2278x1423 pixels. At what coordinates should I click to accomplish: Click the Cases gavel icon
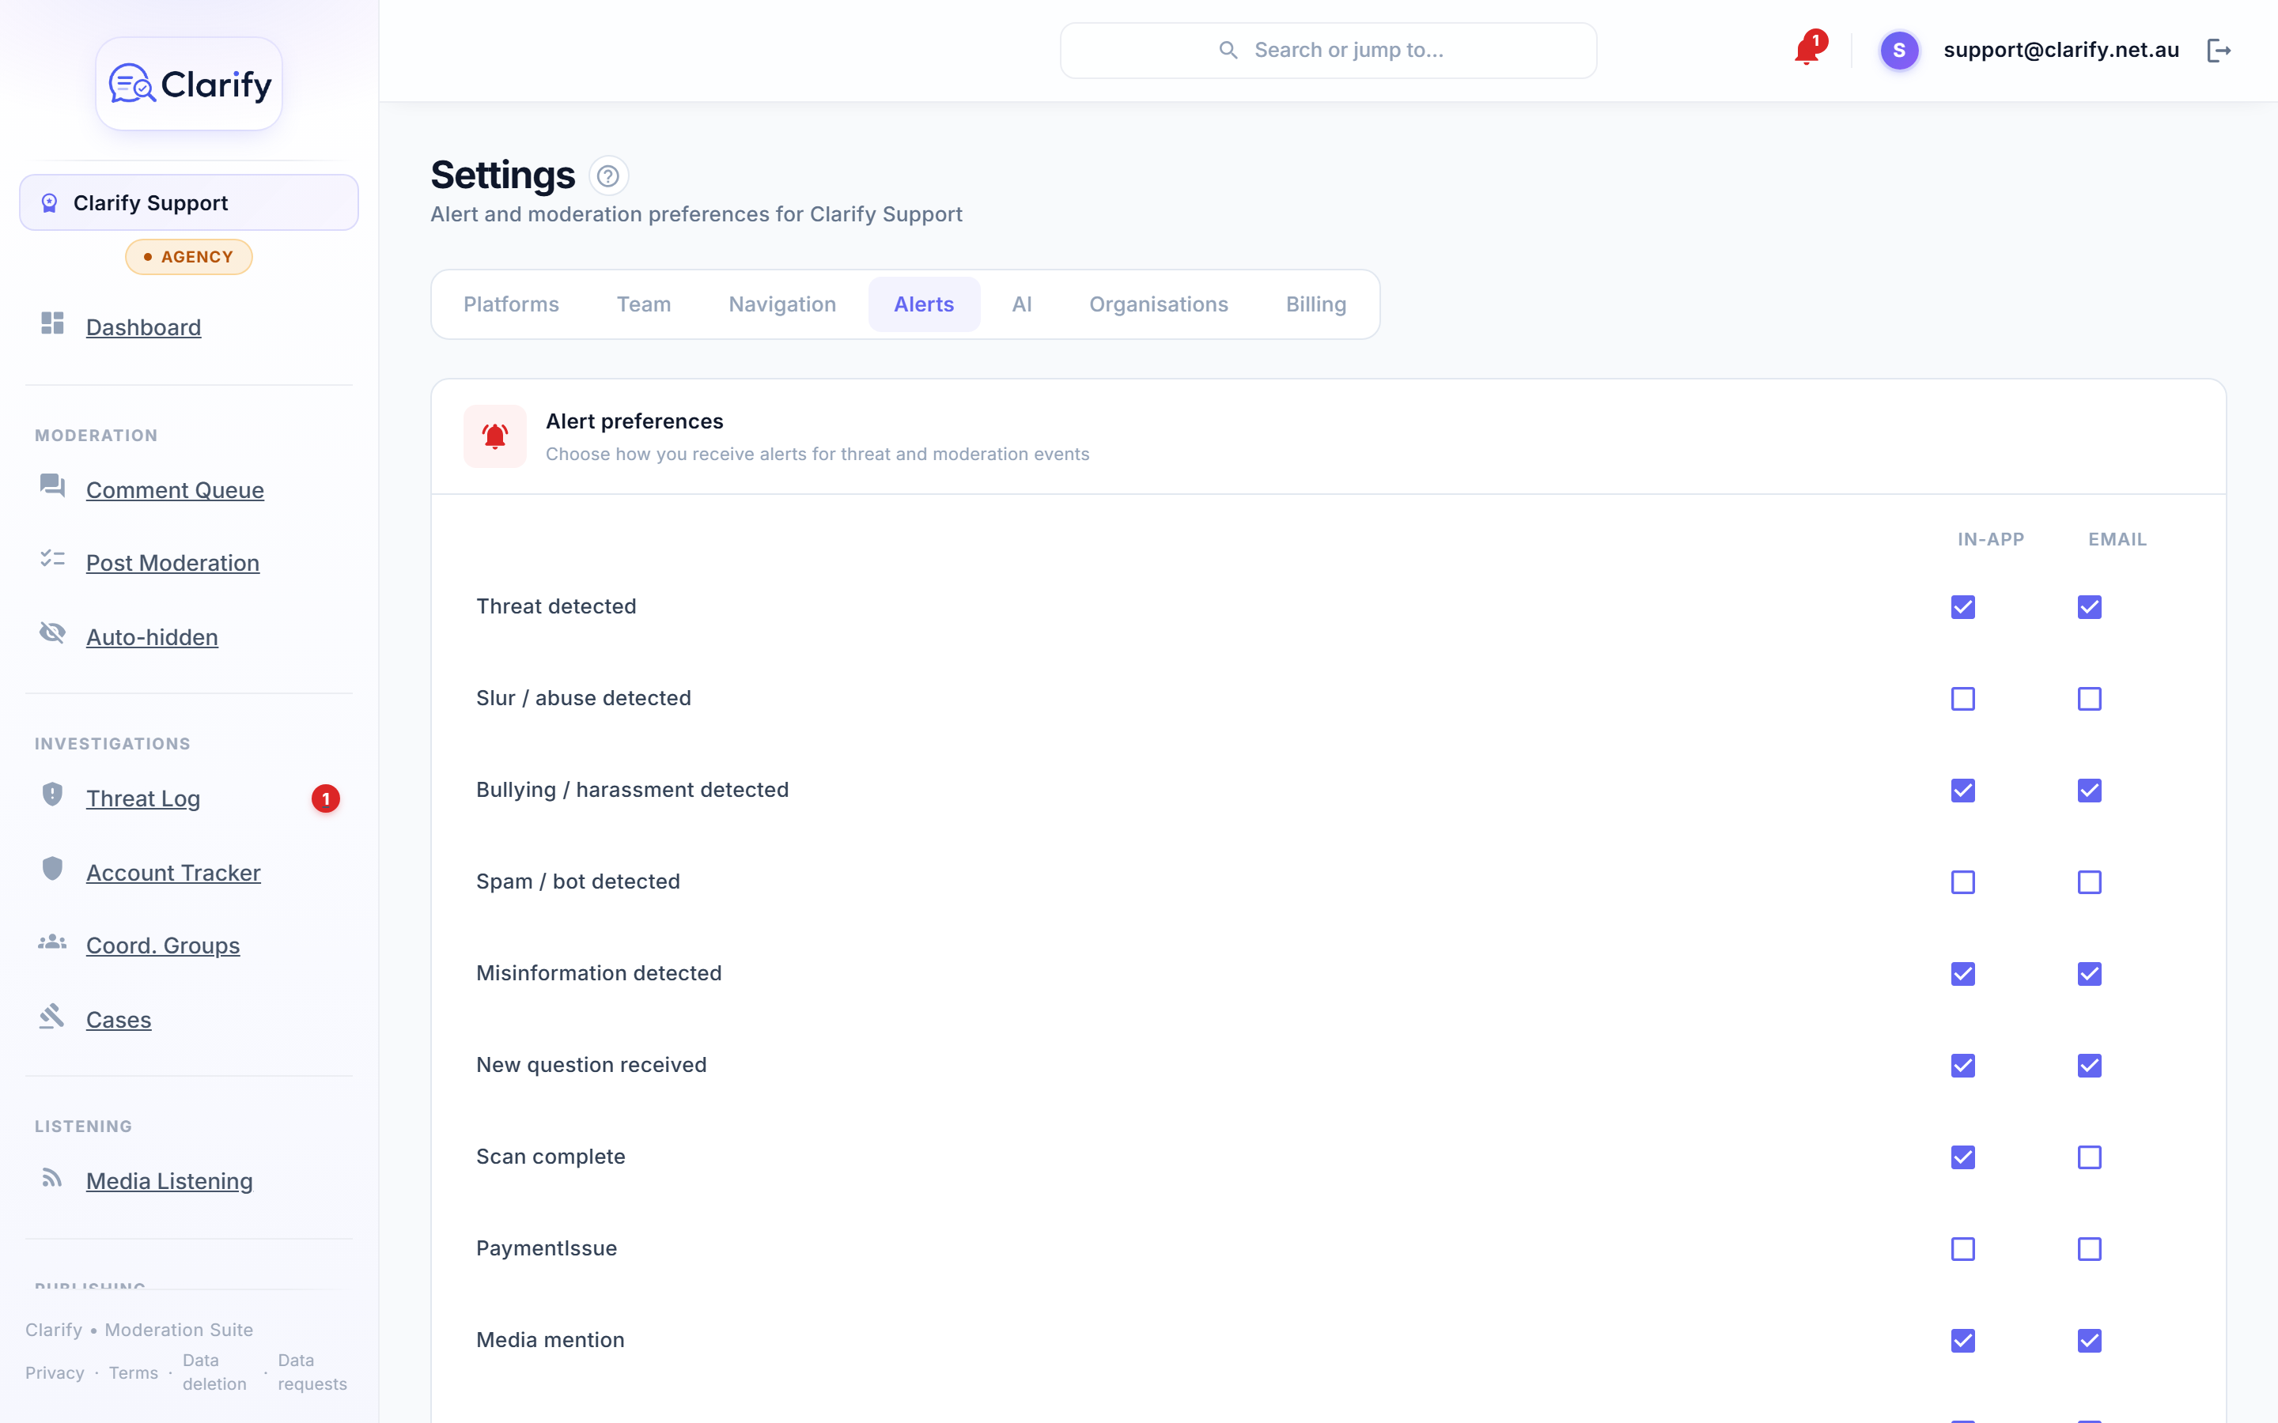click(53, 1017)
